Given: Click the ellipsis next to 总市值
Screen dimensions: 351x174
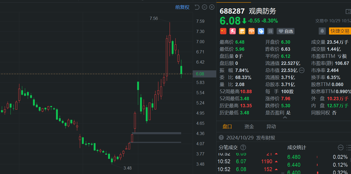Looking at the screenshot, I should (x=302, y=70).
